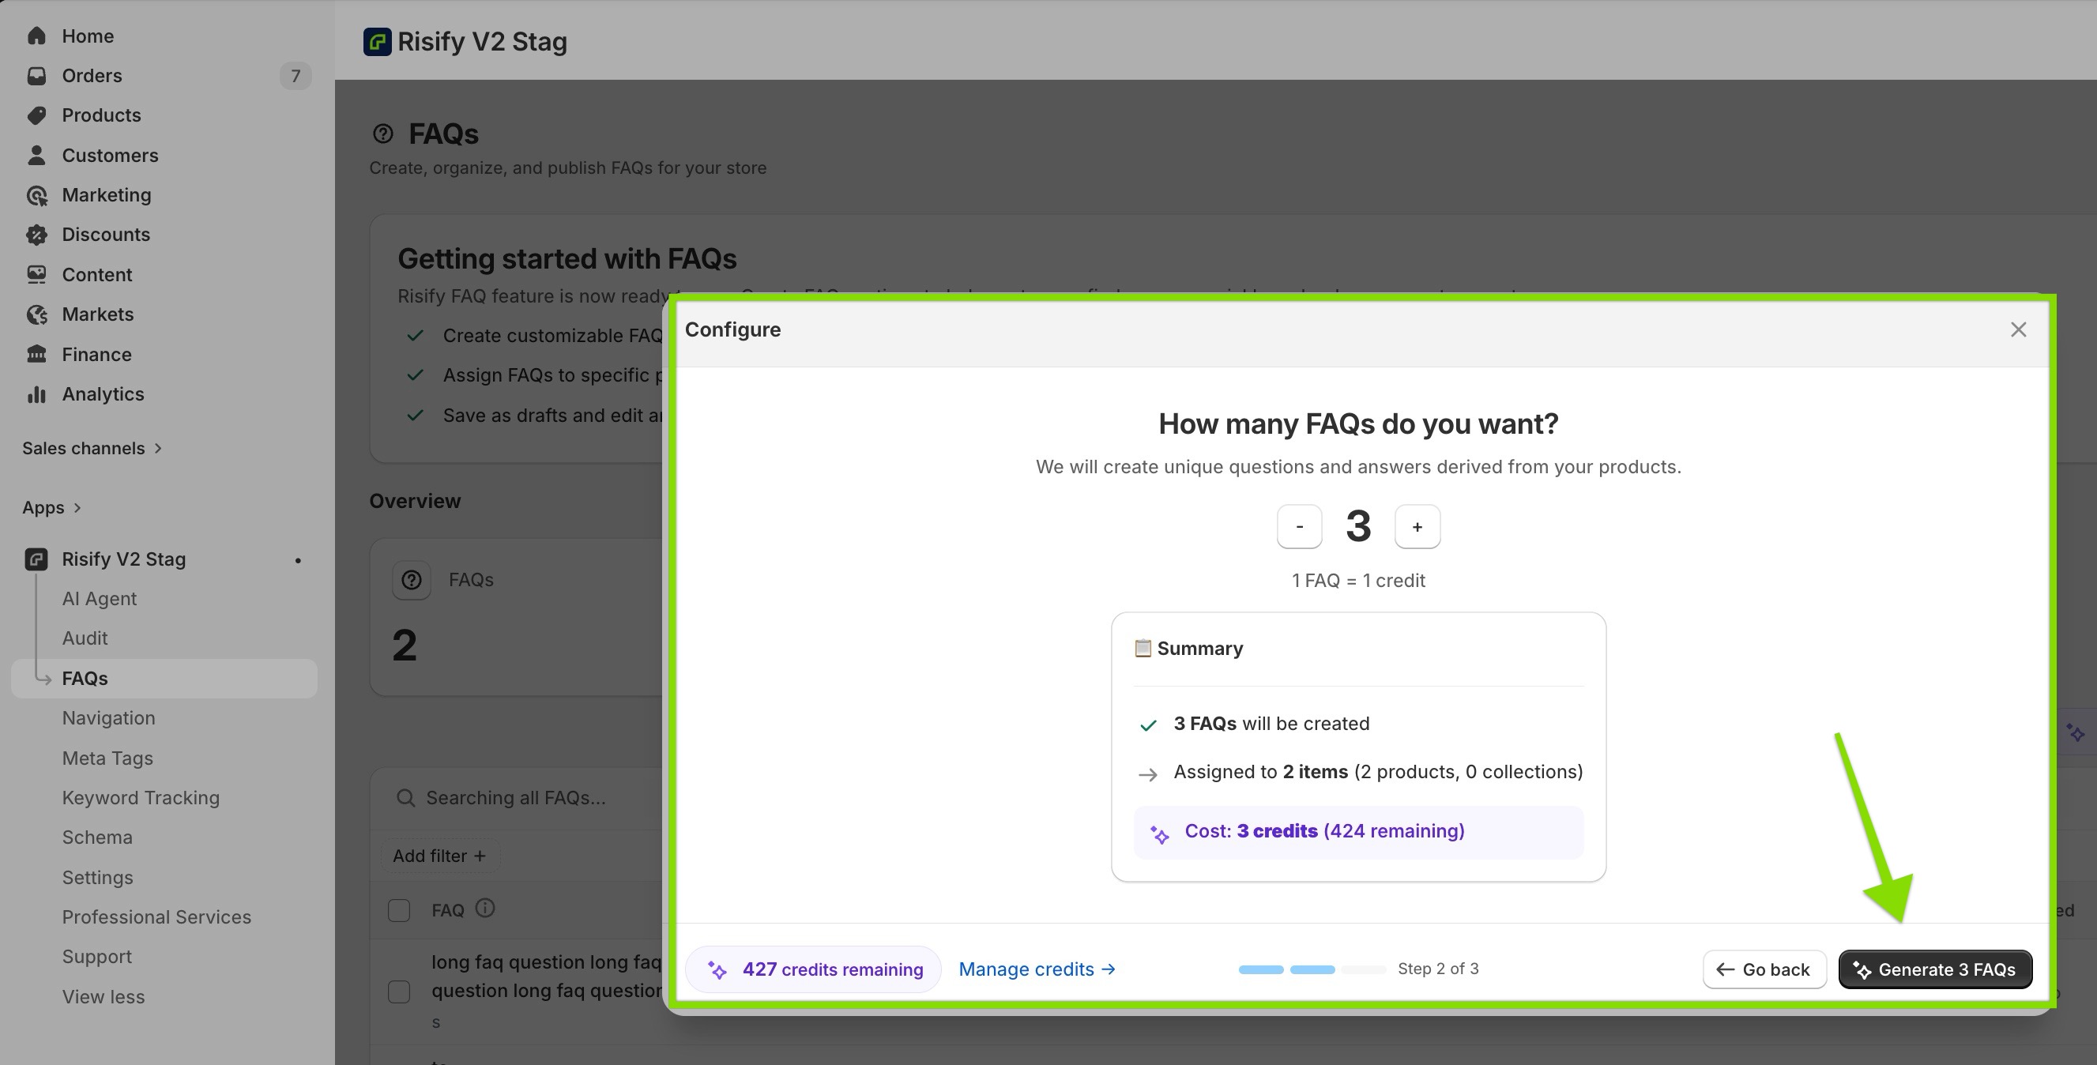Decrease FAQ count with the minus button
This screenshot has height=1065, width=2097.
pyautogui.click(x=1299, y=527)
